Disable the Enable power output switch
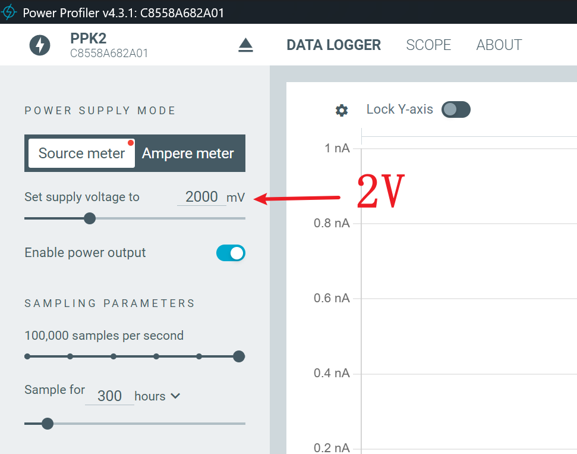 pos(231,253)
